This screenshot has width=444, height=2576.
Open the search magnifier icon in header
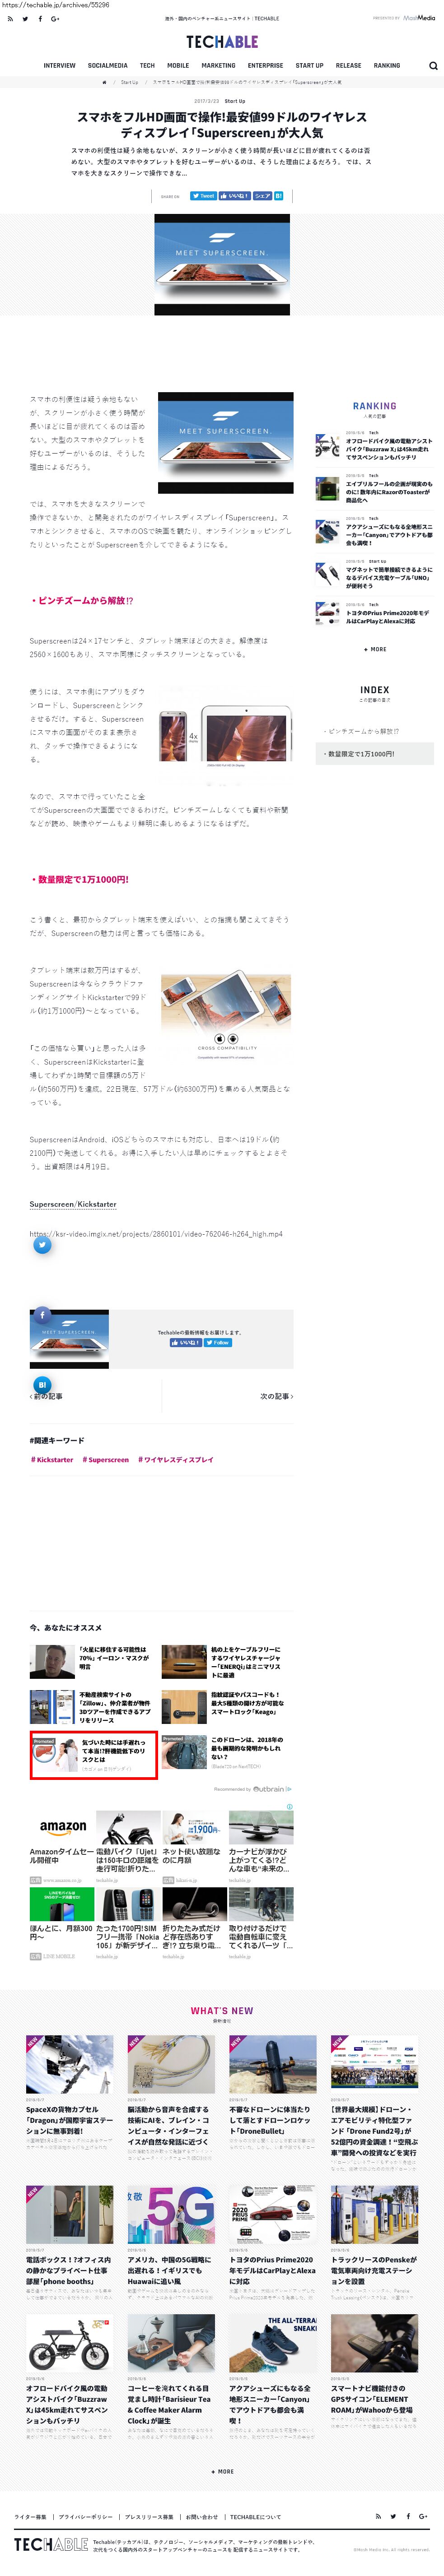point(433,66)
